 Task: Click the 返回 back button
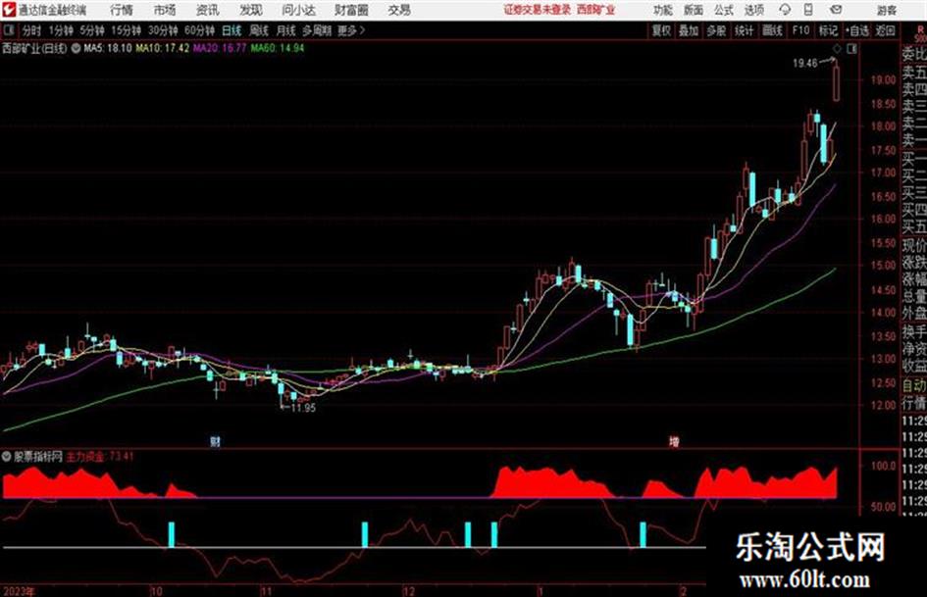click(x=885, y=30)
